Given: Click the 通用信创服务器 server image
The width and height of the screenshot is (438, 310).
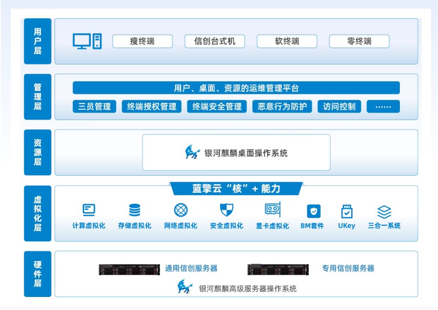Looking at the screenshot, I should 130,270.
